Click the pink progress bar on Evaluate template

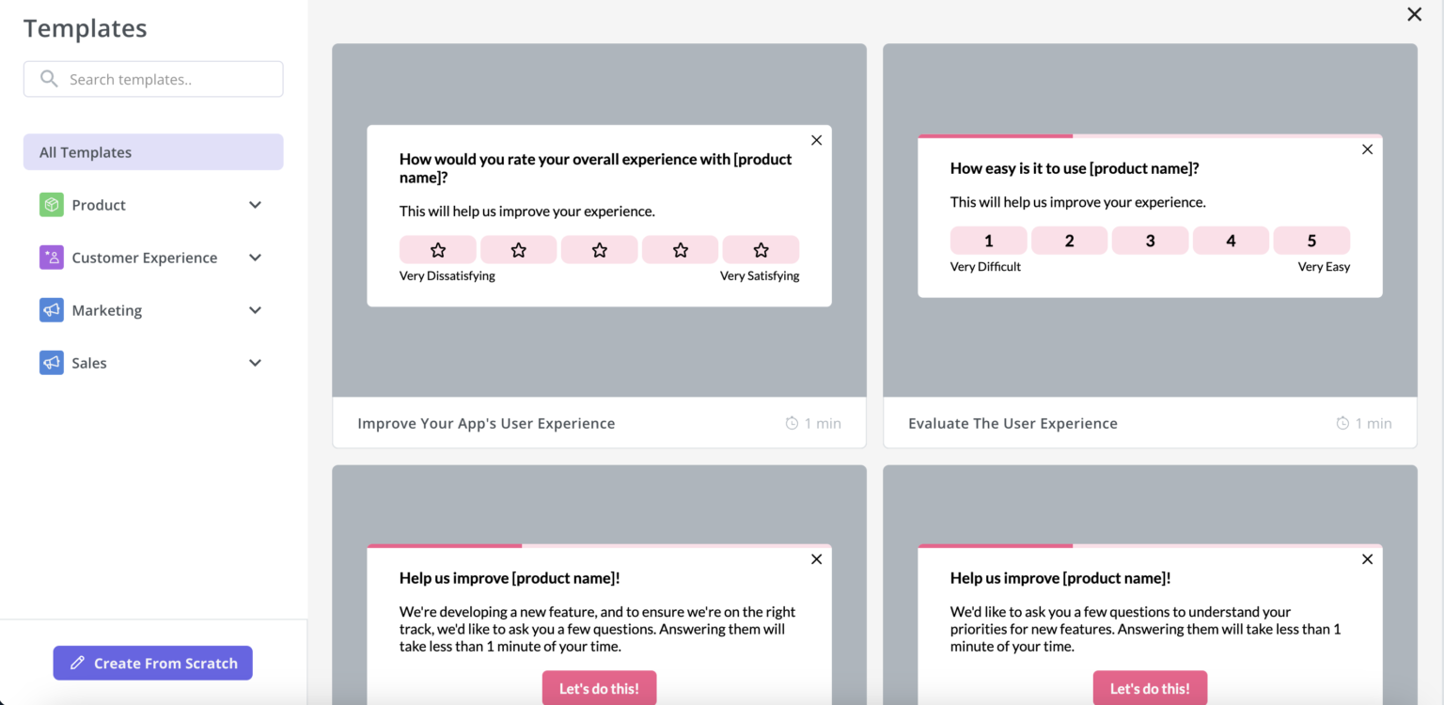click(996, 135)
